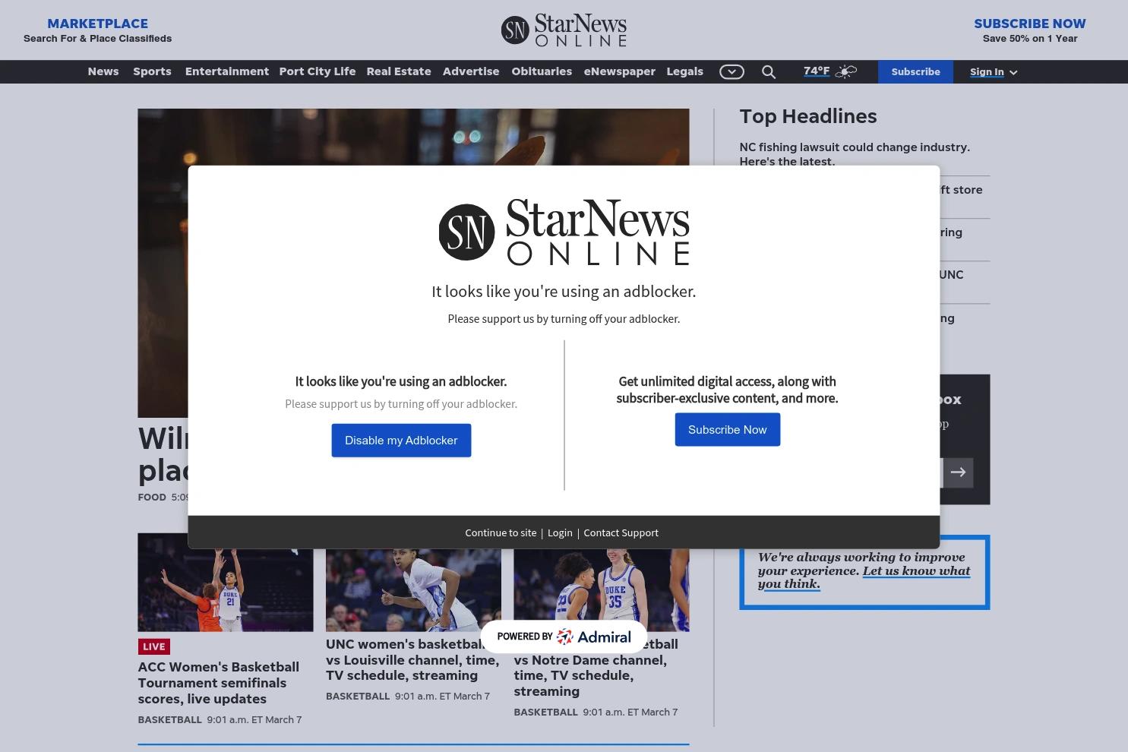Open 'Let us know what you think' link
The height and width of the screenshot is (752, 1128).
(864, 577)
